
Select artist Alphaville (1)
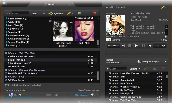(14, 29)
